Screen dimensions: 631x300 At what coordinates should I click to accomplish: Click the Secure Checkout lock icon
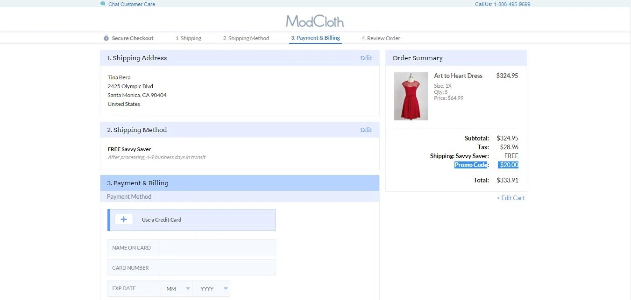coord(106,38)
